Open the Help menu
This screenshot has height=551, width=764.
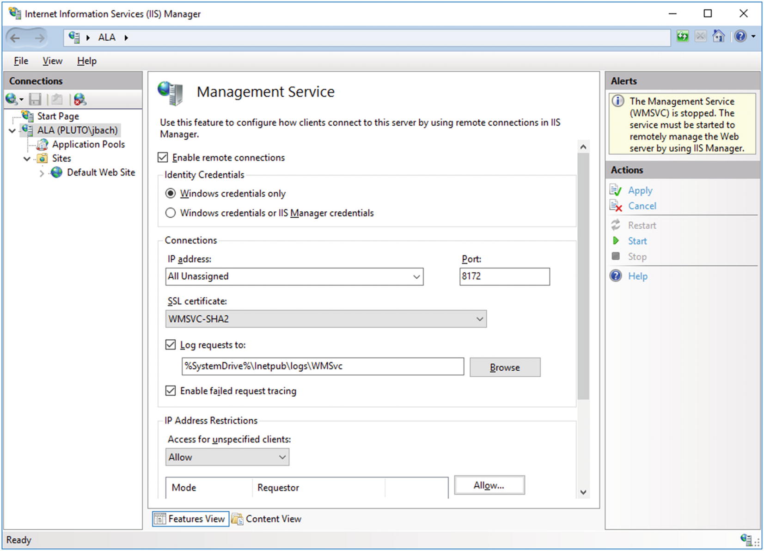[86, 61]
